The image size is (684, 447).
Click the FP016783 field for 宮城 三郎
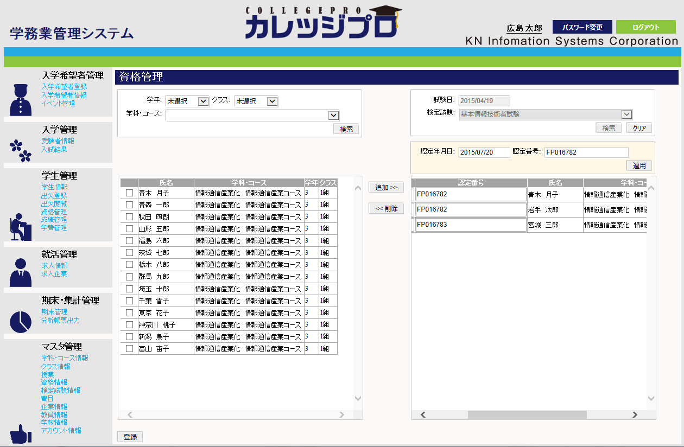point(471,225)
